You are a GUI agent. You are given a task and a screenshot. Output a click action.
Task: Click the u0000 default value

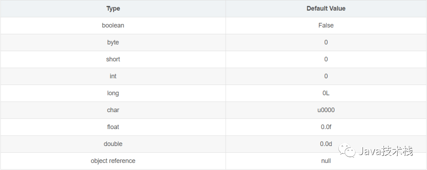(326, 110)
